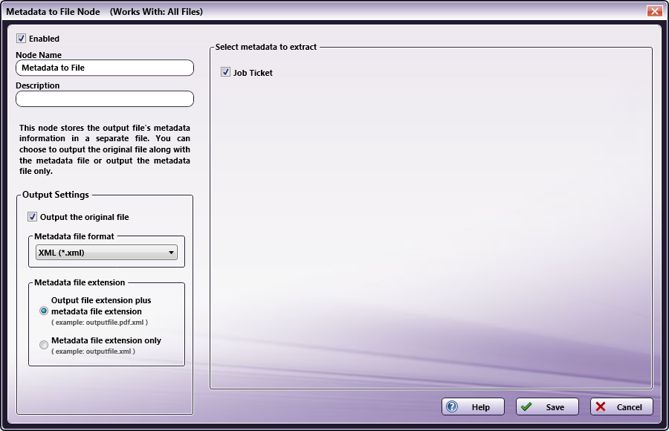Click the 'Metadata file extension' group label
This screenshot has height=431, width=669.
[80, 282]
